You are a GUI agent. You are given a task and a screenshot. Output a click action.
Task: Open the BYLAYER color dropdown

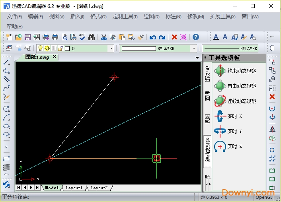(194, 49)
